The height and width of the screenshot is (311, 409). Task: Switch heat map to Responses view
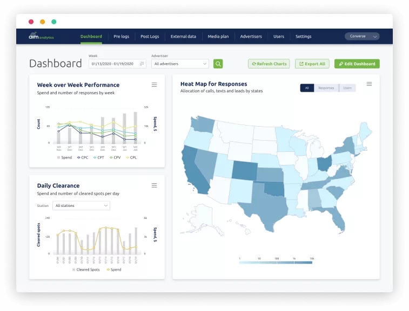pos(326,88)
